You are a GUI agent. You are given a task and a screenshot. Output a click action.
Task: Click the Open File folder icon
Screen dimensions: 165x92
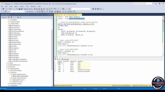tap(17, 9)
